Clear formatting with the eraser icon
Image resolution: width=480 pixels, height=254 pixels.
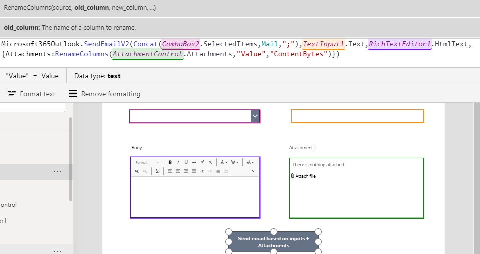point(157,171)
